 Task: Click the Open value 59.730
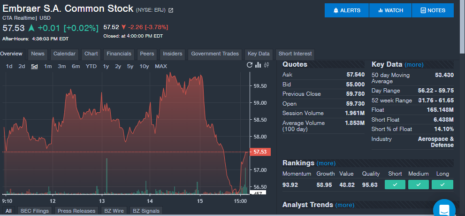click(356, 104)
